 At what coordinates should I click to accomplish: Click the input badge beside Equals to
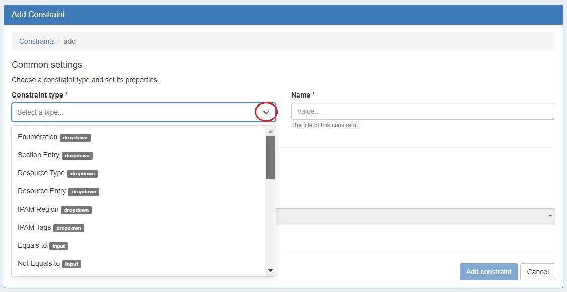[59, 246]
